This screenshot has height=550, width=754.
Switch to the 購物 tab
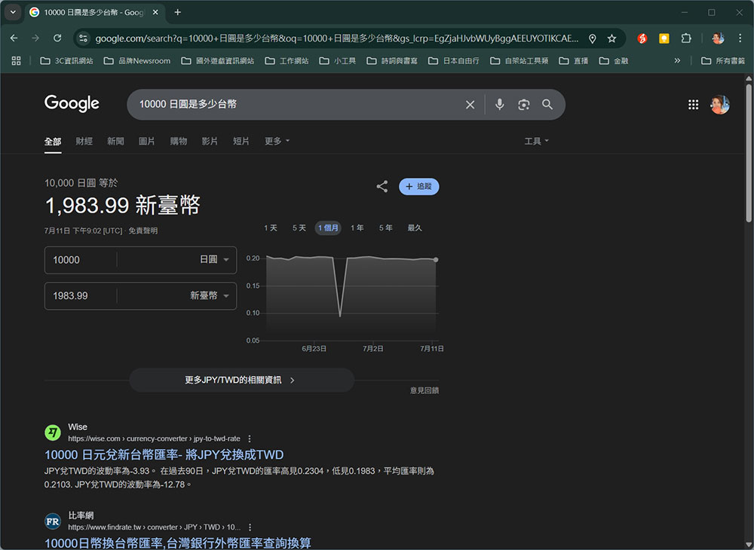(x=179, y=141)
